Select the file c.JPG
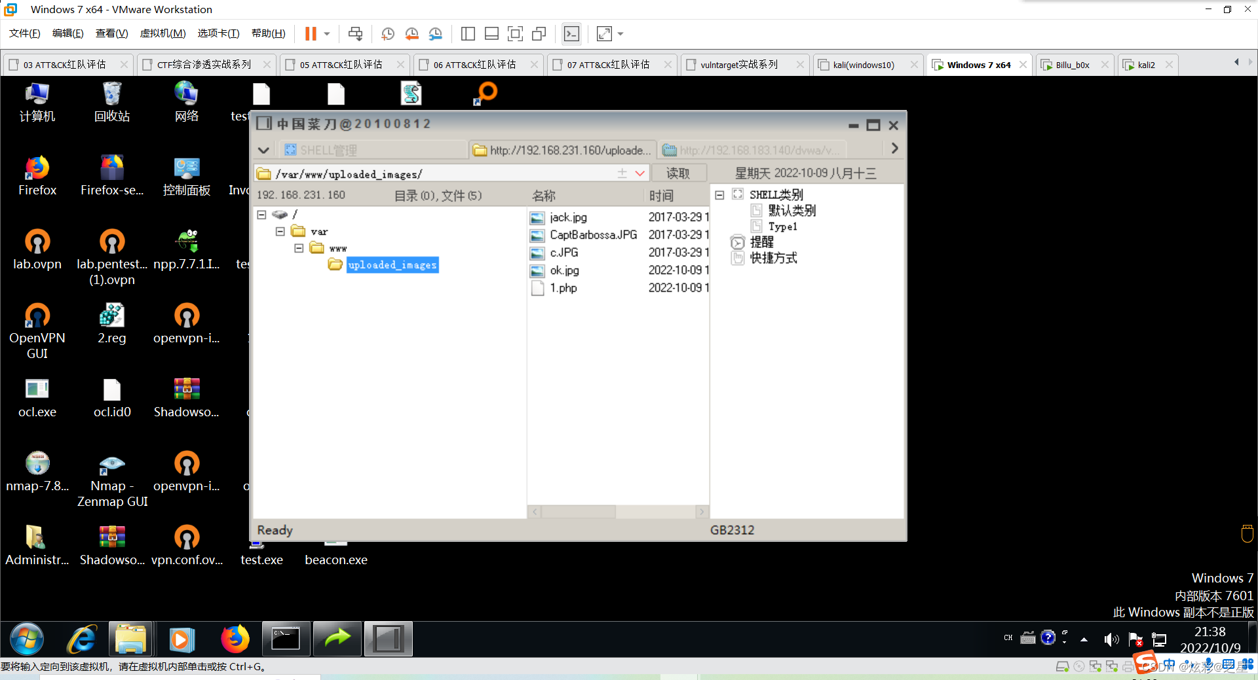Viewport: 1258px width, 680px height. [x=563, y=253]
